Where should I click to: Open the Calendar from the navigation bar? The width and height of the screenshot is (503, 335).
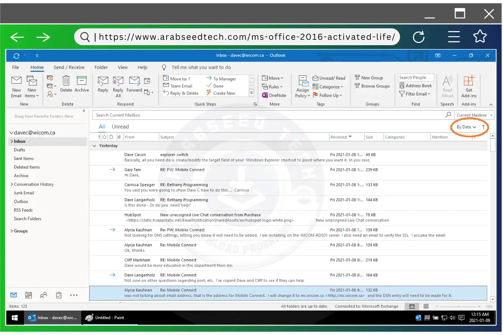pos(28,295)
